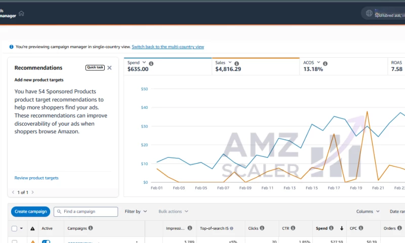The image size is (405, 243).
Task: Sort by the Active column header
Action: [47, 228]
